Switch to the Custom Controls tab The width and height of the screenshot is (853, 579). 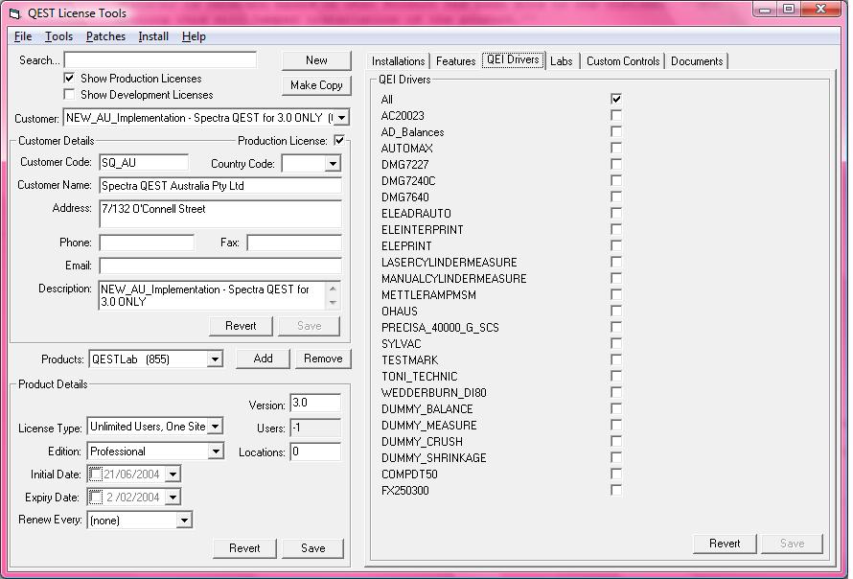tap(623, 61)
